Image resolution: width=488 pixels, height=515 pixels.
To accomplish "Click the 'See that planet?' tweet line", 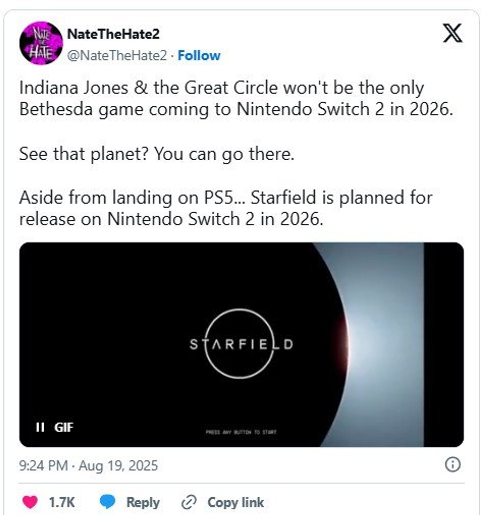I will [x=156, y=154].
